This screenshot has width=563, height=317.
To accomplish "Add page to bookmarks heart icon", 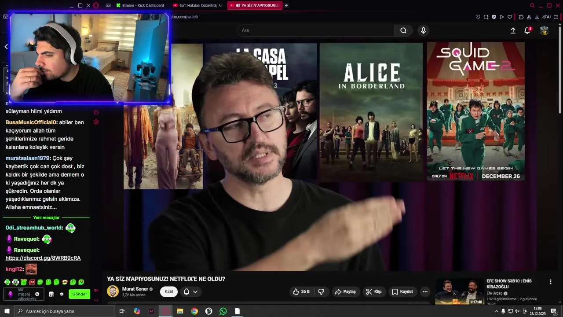I will point(510,17).
